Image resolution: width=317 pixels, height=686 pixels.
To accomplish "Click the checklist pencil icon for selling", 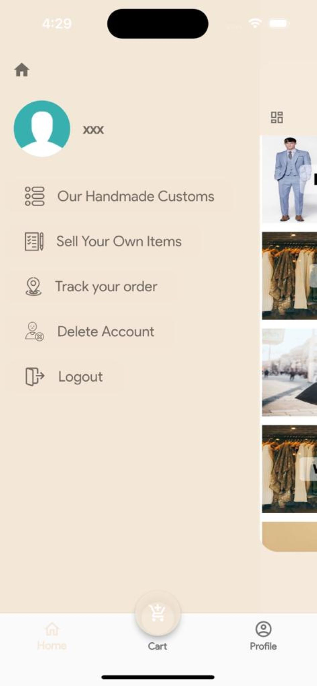I will pyautogui.click(x=34, y=241).
